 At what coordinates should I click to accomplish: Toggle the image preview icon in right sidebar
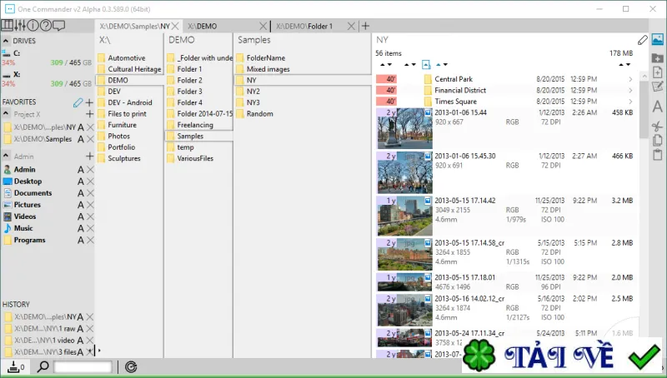(657, 39)
